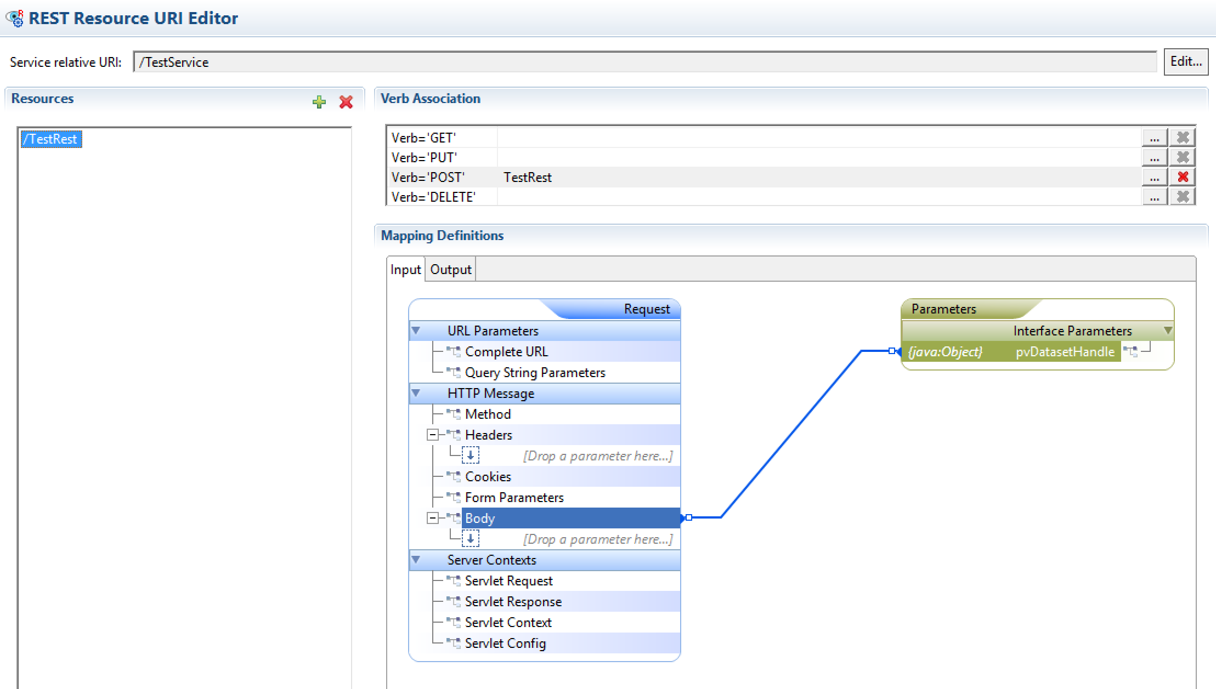Collapse the Headers tree node
Screen dimensions: 1216x689
(x=433, y=435)
